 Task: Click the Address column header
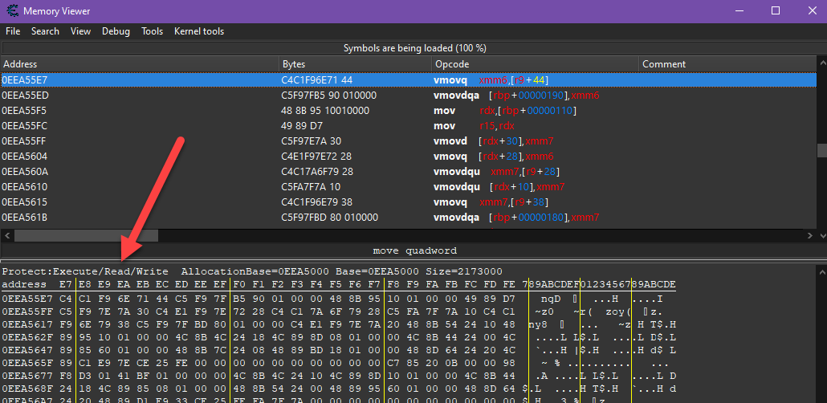coord(140,64)
